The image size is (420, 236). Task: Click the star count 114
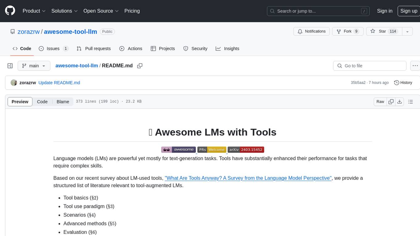coord(393,32)
